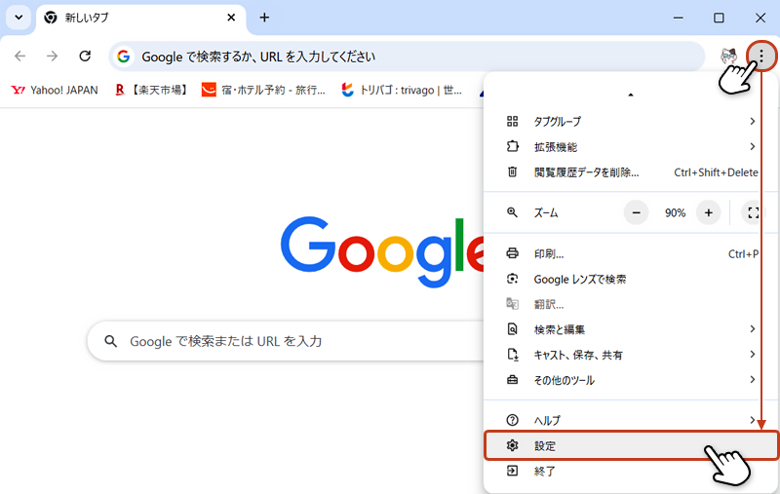Click the fullscreen icon in zoom row
780x494 pixels.
click(754, 212)
